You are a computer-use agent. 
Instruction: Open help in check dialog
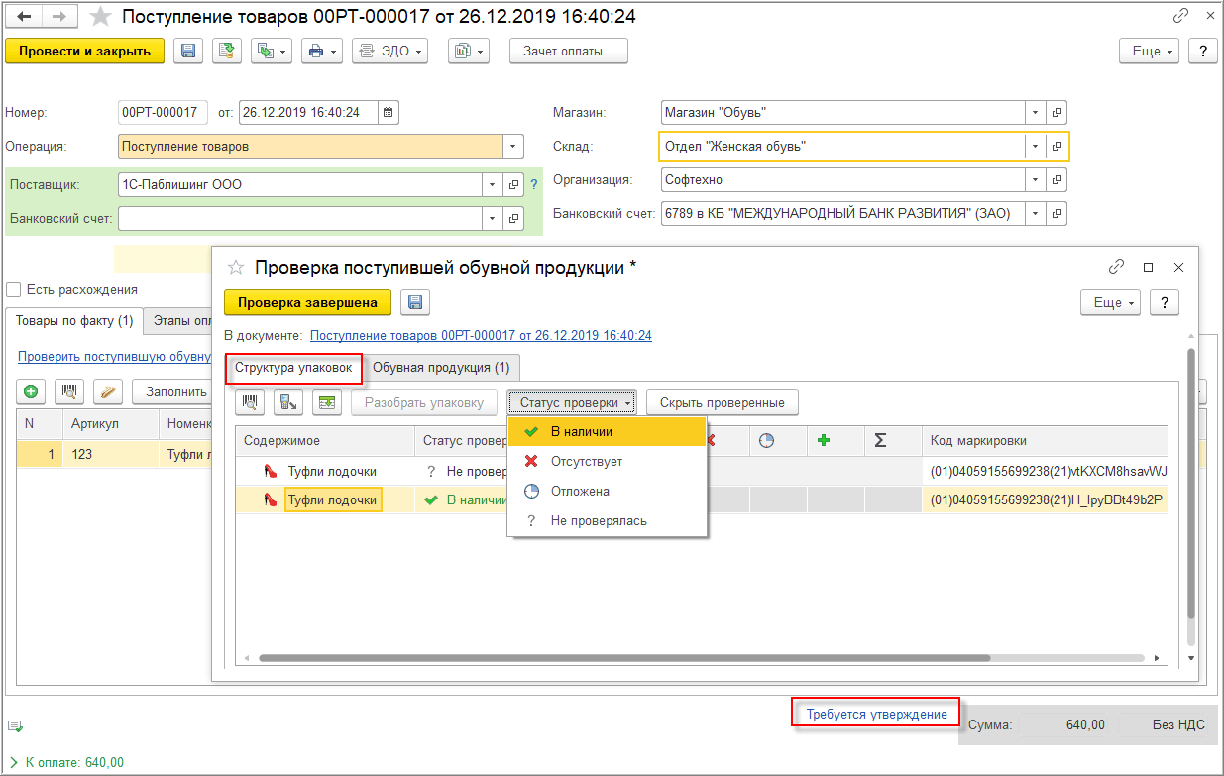(1164, 302)
